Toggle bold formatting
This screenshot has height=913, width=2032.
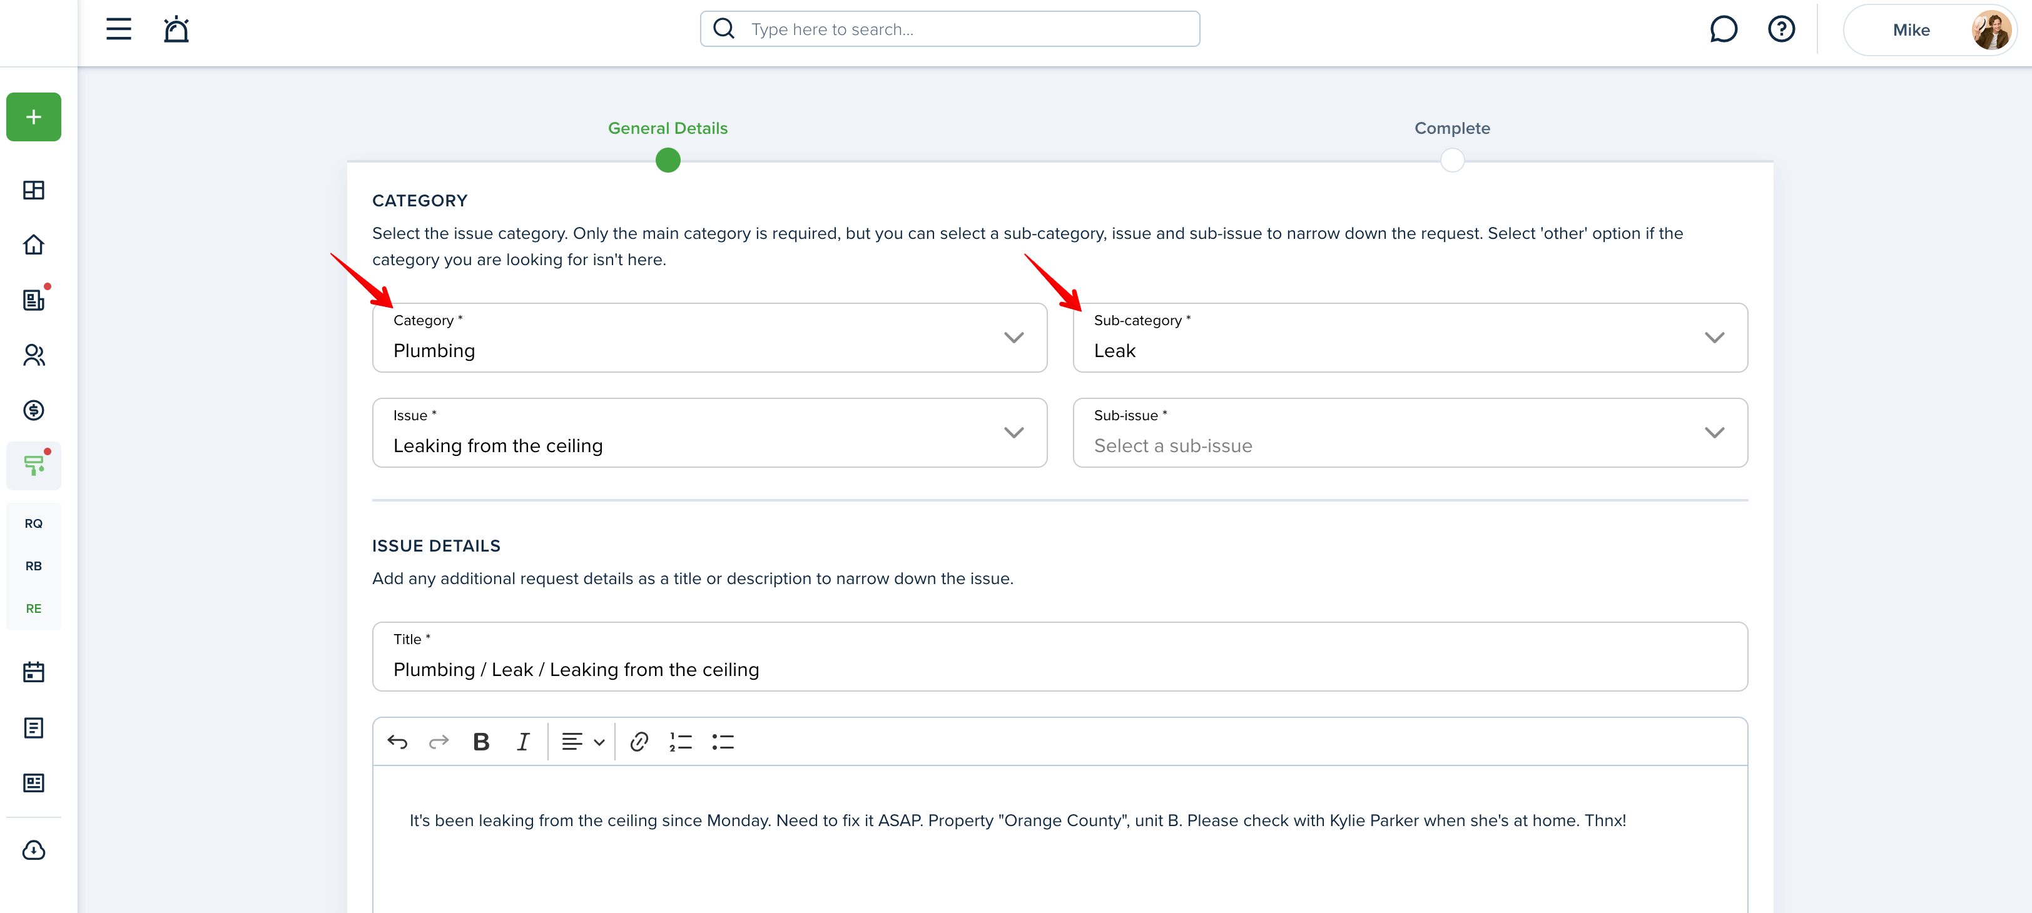480,741
